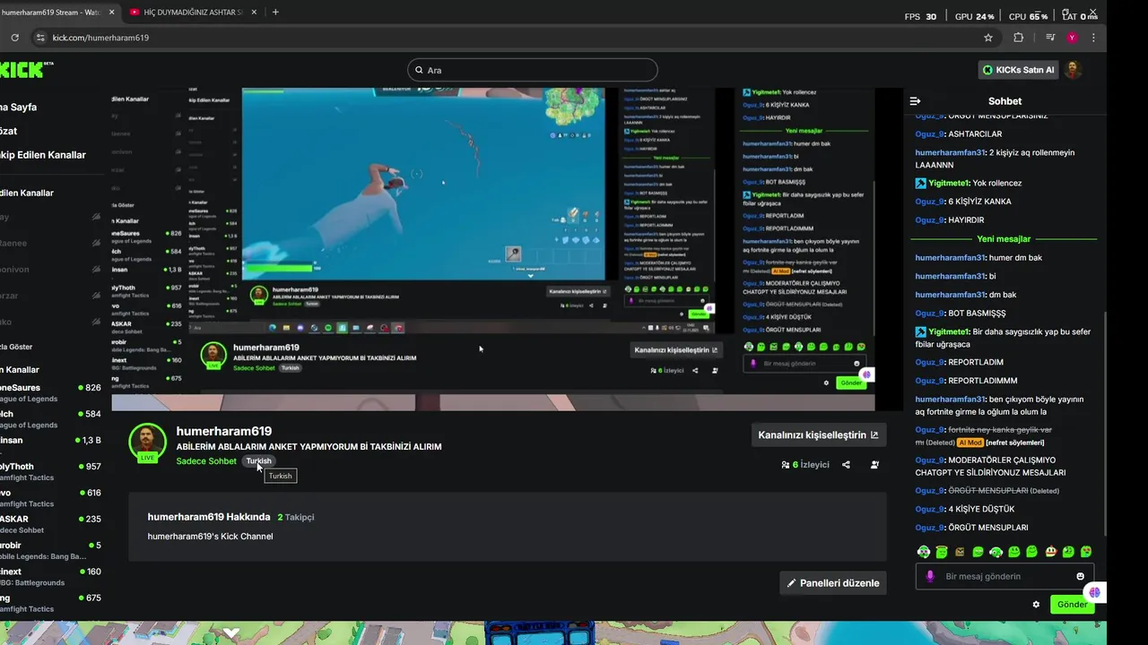Click the Yeni mesajlar divider in chat
This screenshot has height=645, width=1148.
click(1004, 239)
